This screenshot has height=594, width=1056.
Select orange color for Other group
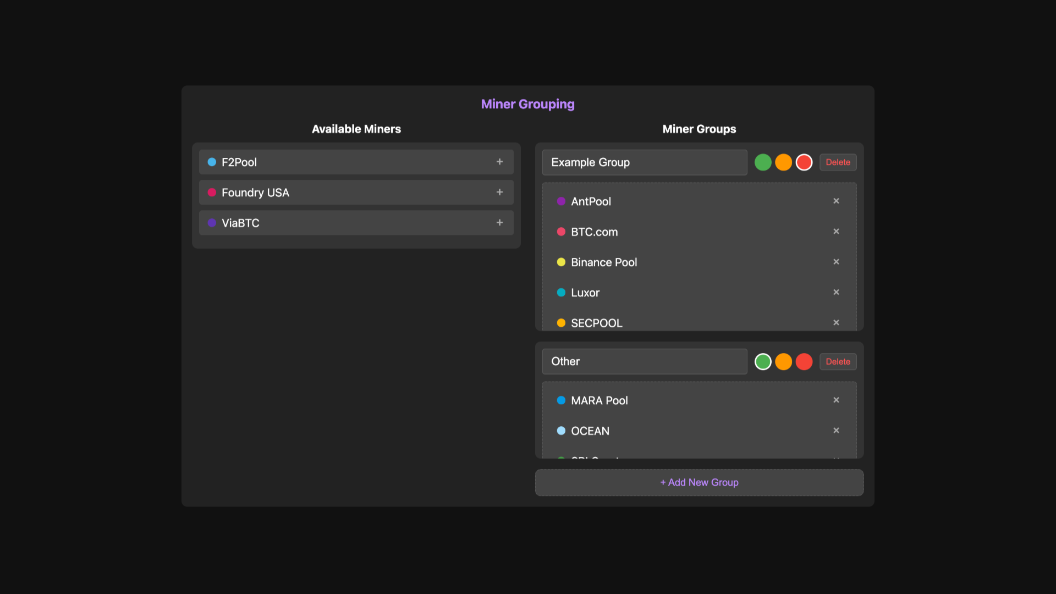pyautogui.click(x=783, y=361)
